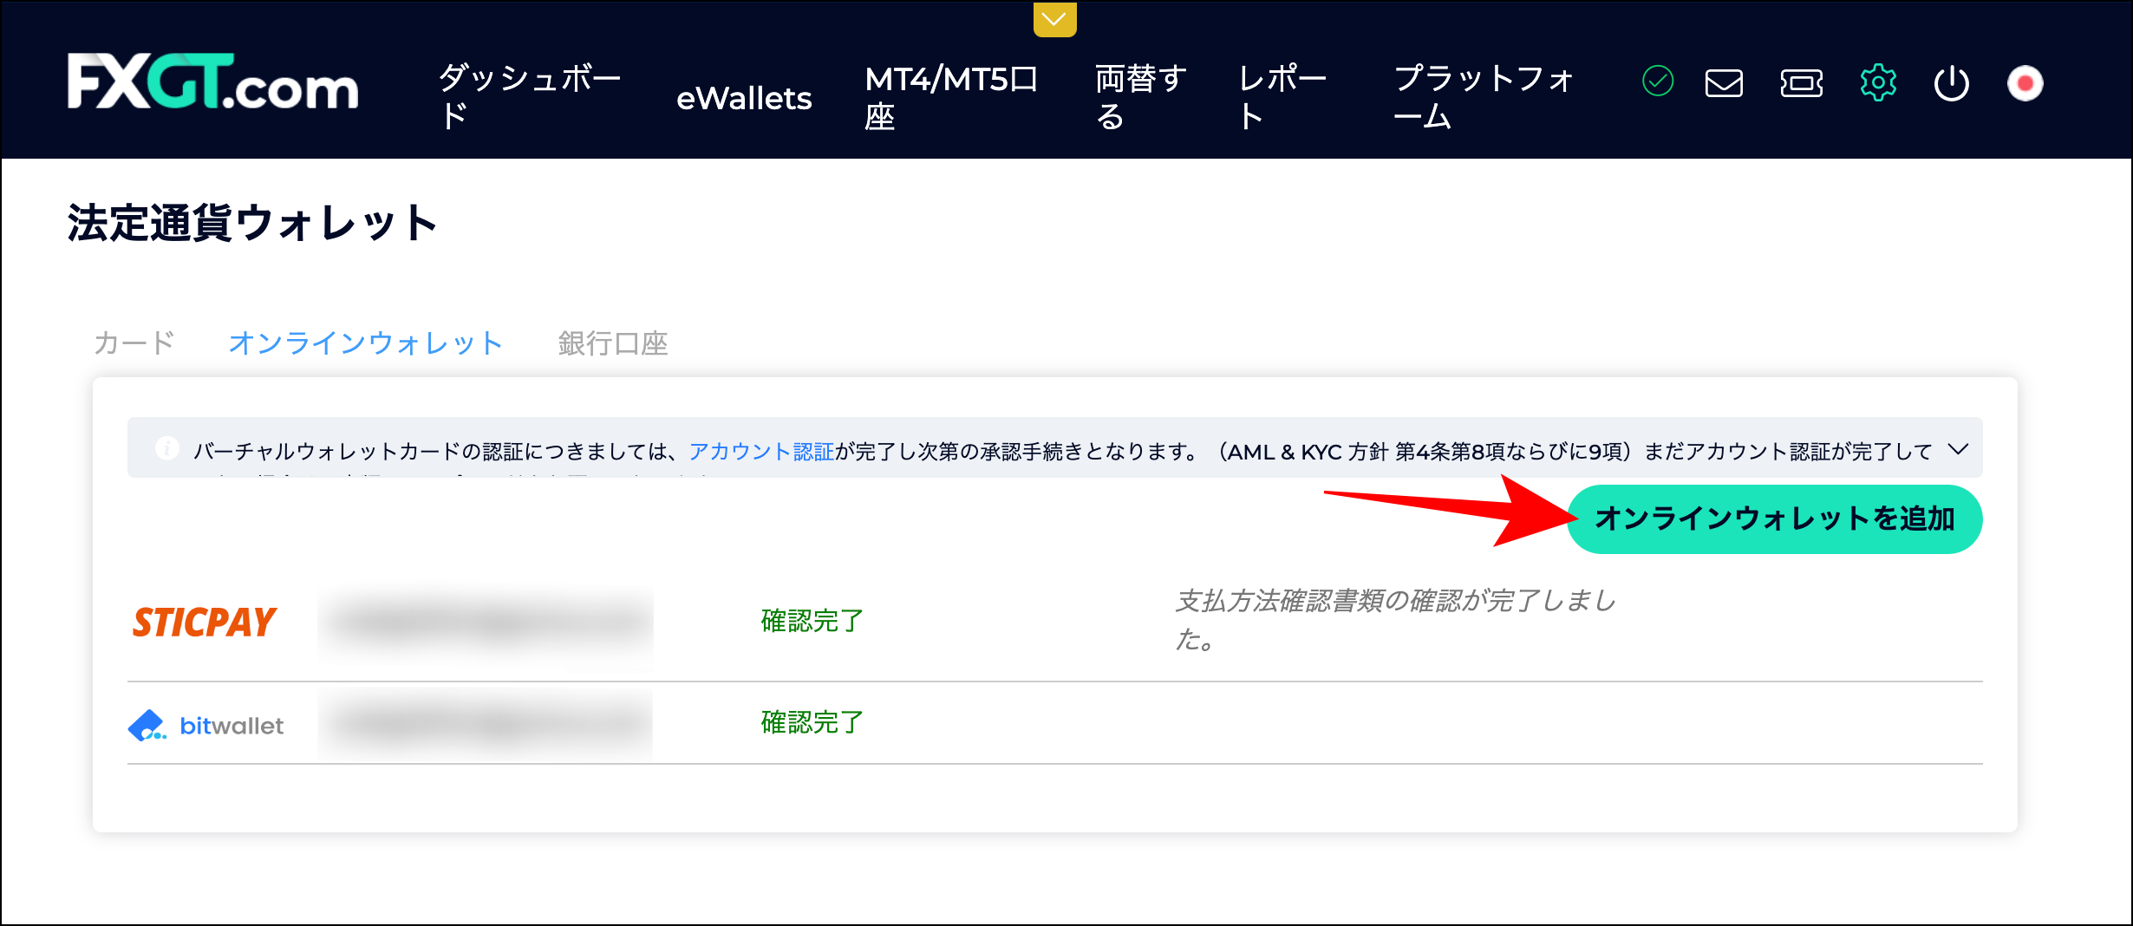Click the logout power icon
This screenshot has width=2133, height=926.
click(1951, 83)
